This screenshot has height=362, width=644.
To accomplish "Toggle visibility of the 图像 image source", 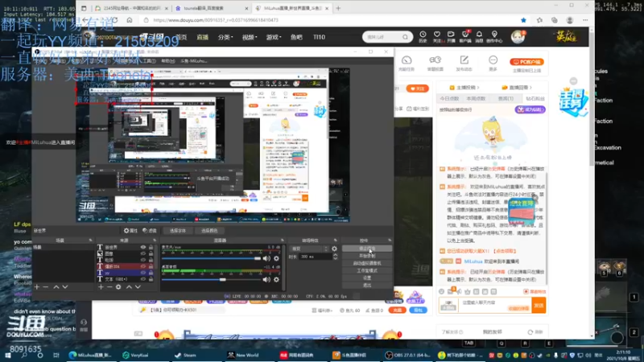I will 143,253.
